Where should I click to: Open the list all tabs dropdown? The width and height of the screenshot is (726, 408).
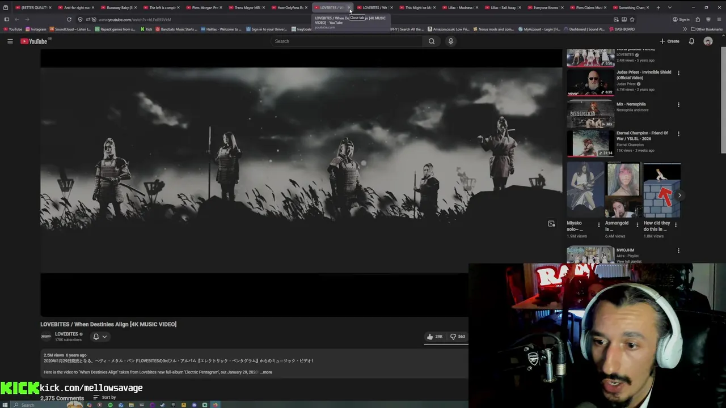click(670, 8)
